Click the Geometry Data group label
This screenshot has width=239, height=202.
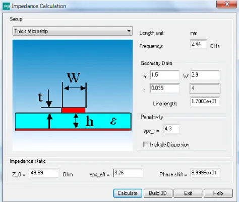point(156,63)
